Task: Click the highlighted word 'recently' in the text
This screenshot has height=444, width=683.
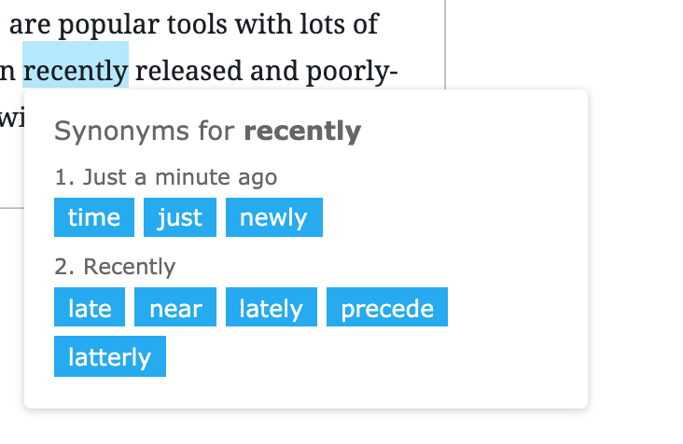Action: 76,70
